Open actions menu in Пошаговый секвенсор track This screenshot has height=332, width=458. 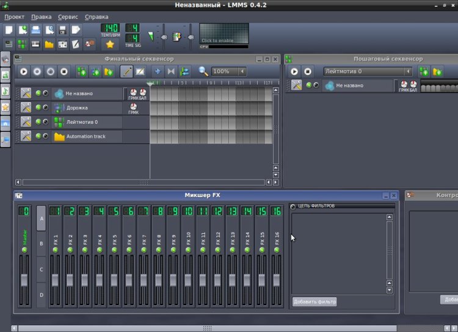click(296, 85)
